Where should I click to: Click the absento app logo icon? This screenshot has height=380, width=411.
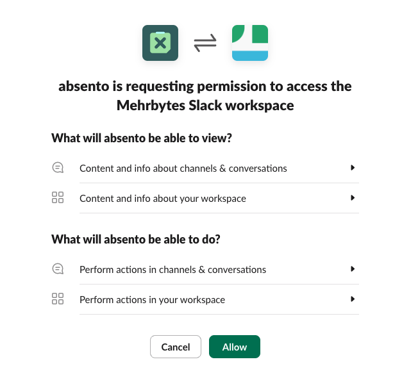coord(160,43)
